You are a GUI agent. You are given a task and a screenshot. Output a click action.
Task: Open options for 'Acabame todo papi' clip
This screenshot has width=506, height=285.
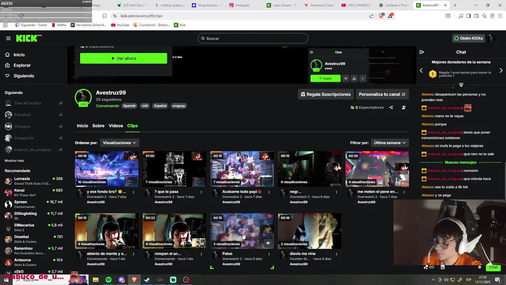coord(269,192)
